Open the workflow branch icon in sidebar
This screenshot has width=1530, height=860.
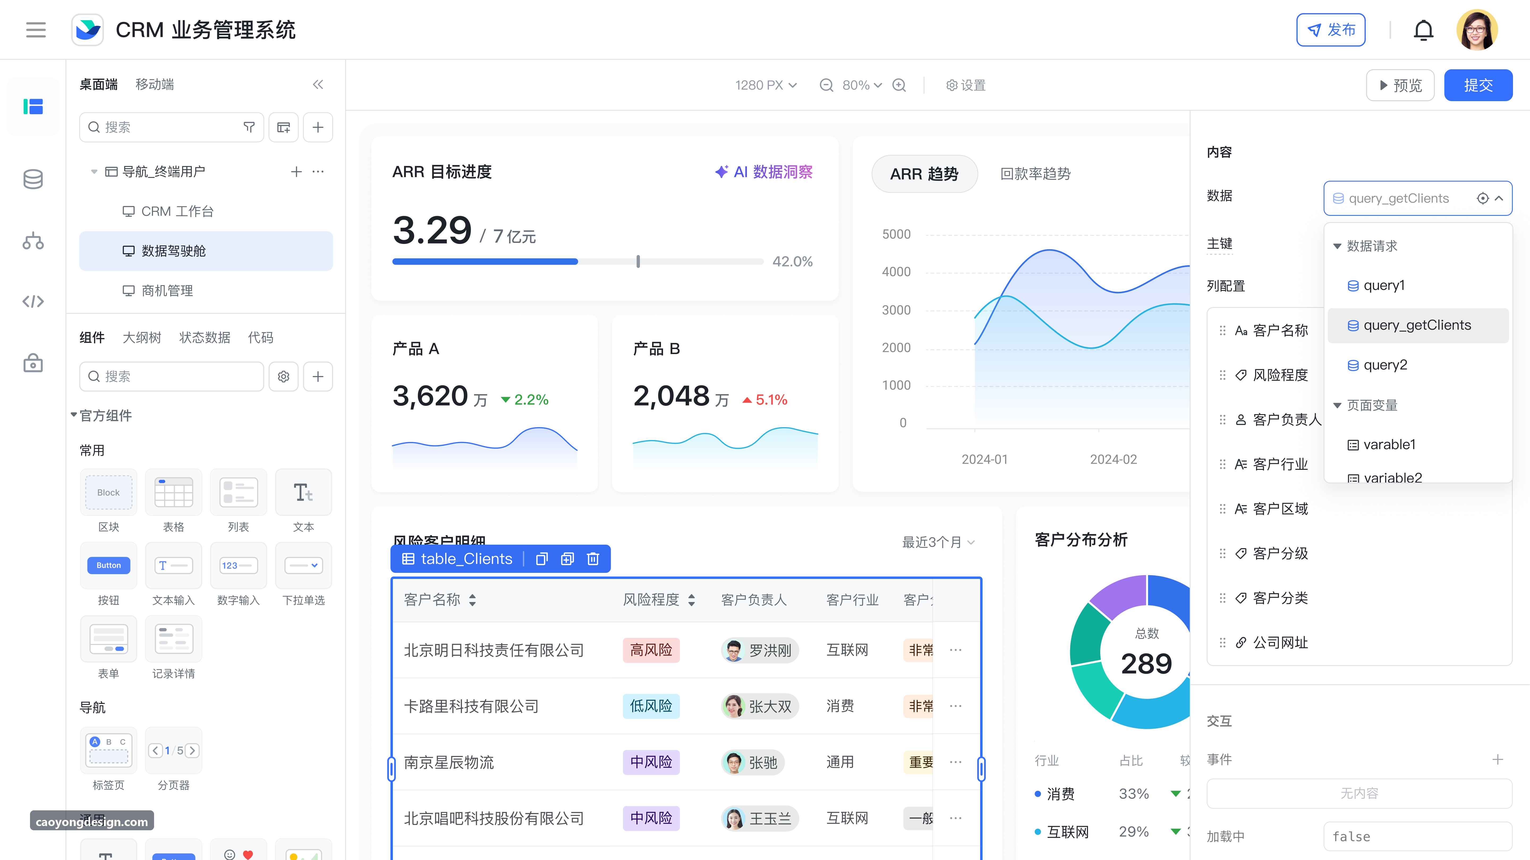(33, 240)
